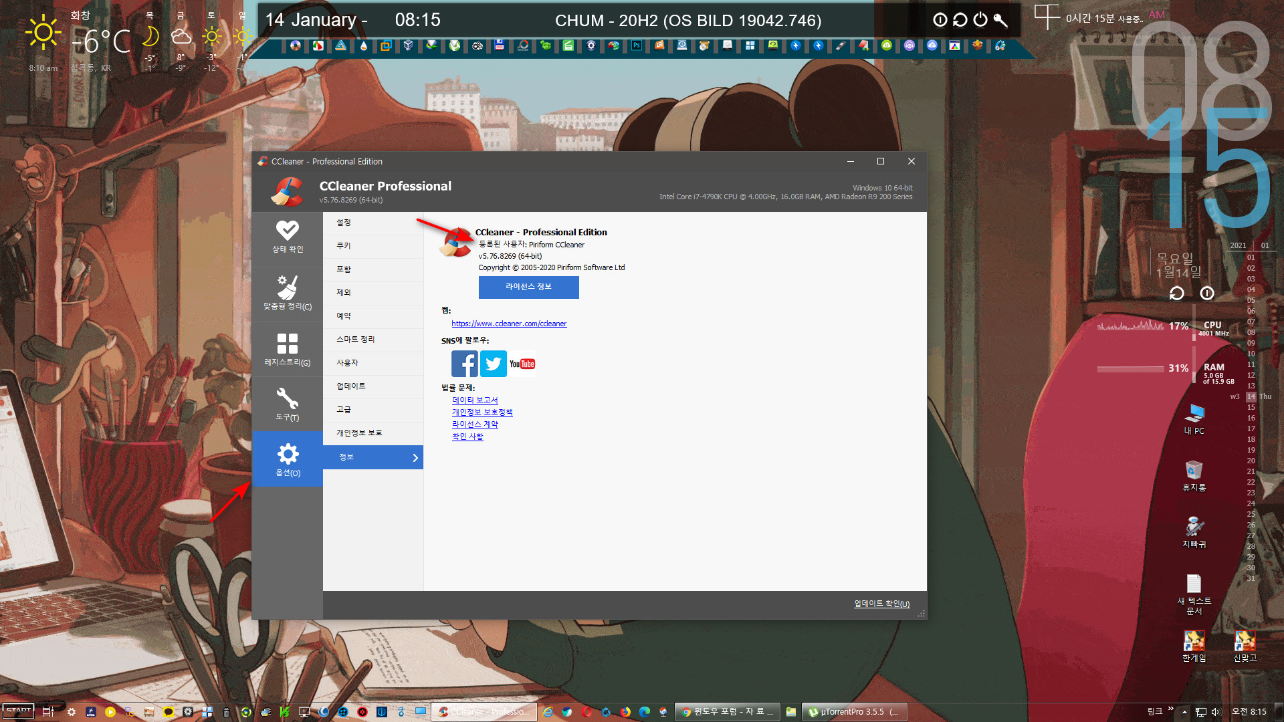Click the Photoshop icon in the top dock
Screen dimensions: 1284x722
[637, 45]
